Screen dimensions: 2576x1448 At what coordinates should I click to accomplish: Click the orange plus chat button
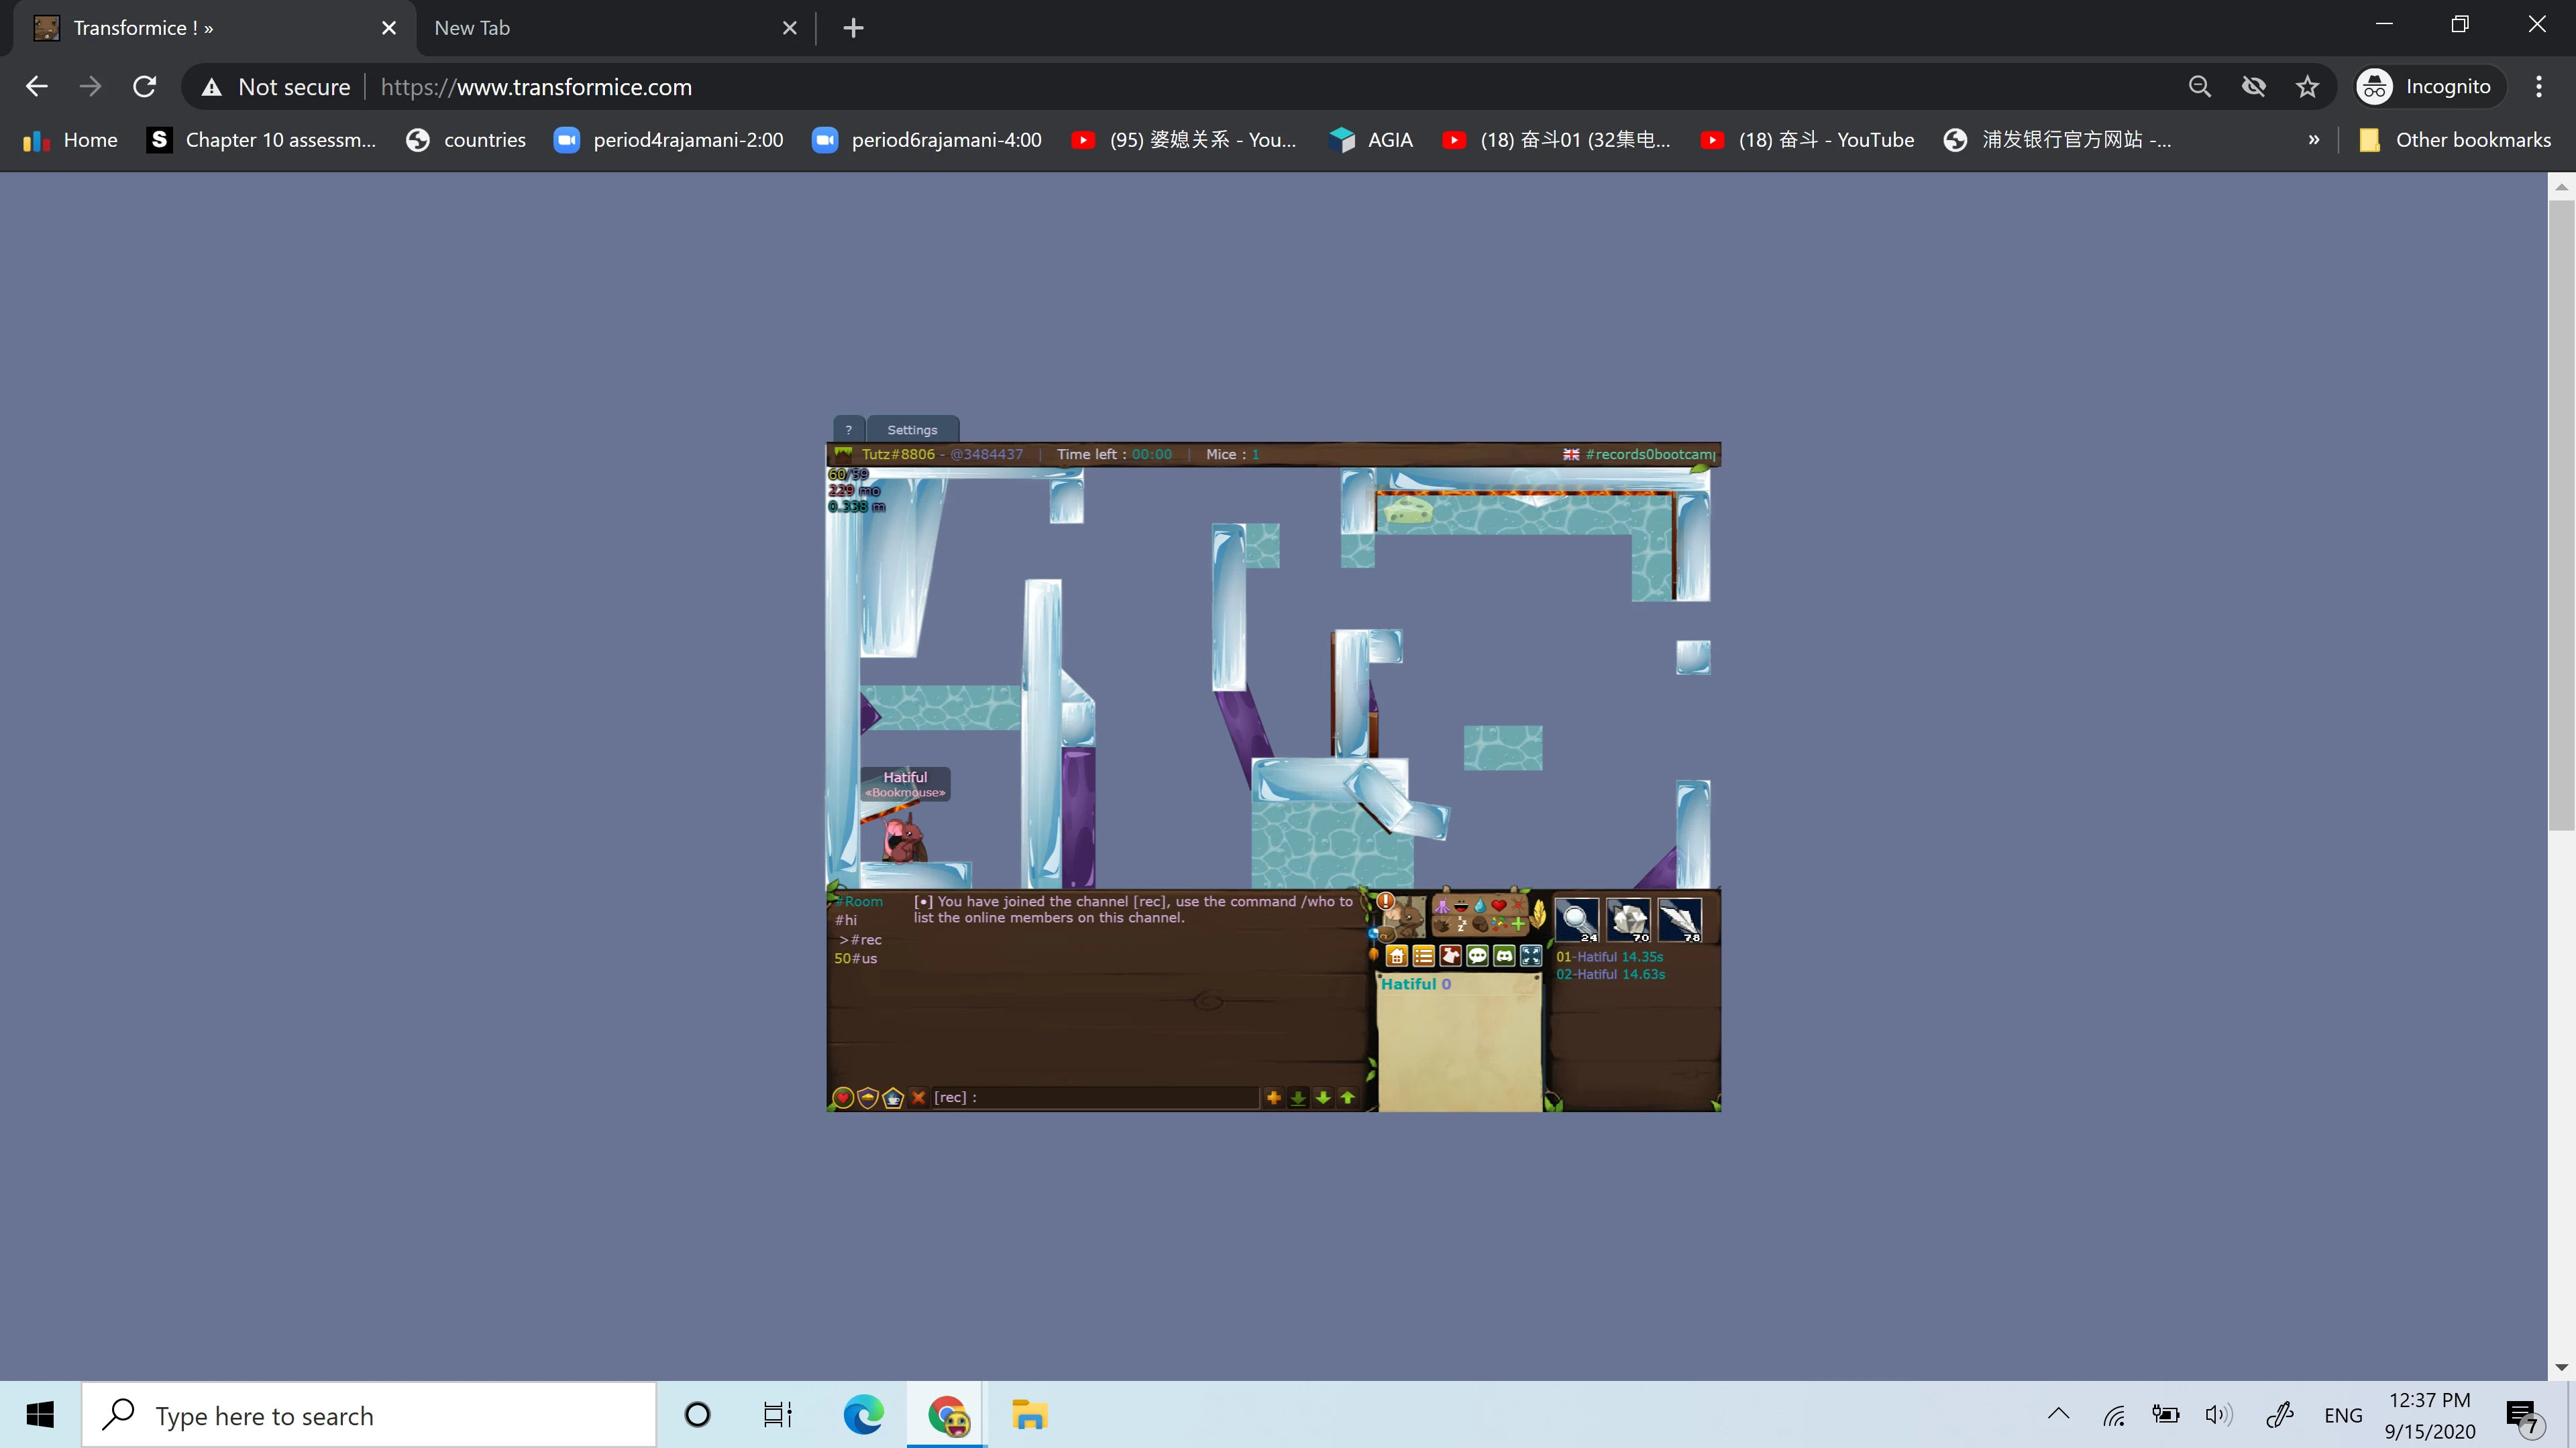(x=1273, y=1097)
